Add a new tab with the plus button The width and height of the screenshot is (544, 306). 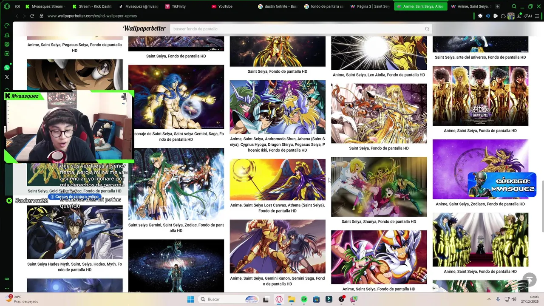pos(498,6)
